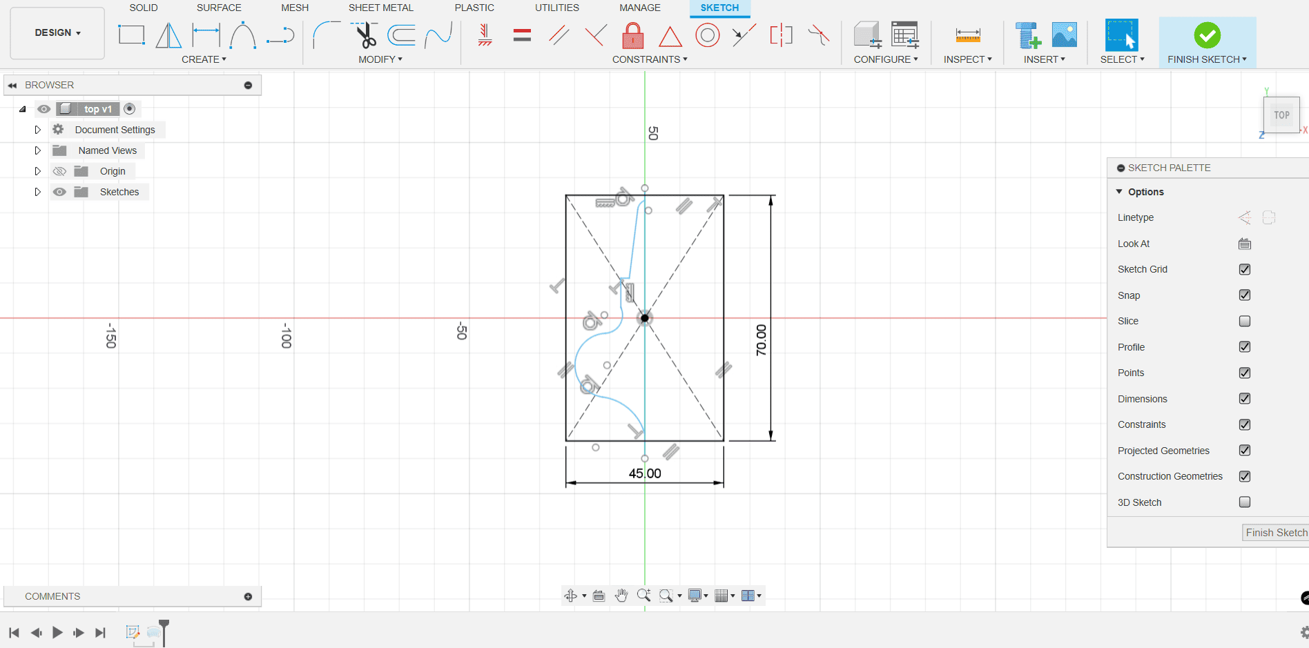Show the hidden Origin folder

tap(60, 171)
